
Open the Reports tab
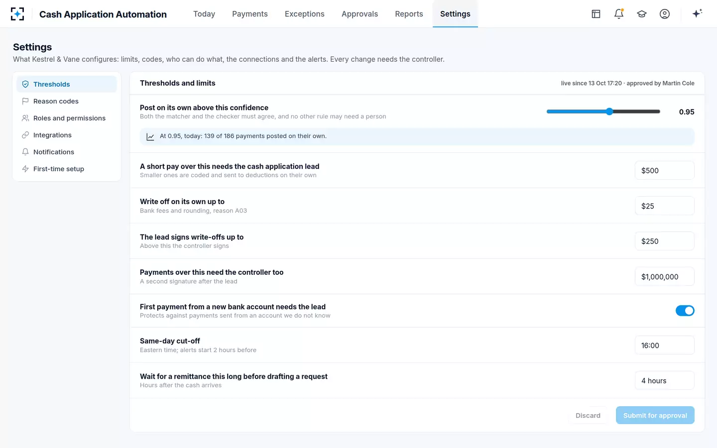click(409, 14)
